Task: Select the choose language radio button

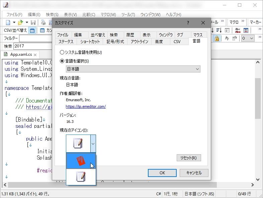Action: [62, 61]
